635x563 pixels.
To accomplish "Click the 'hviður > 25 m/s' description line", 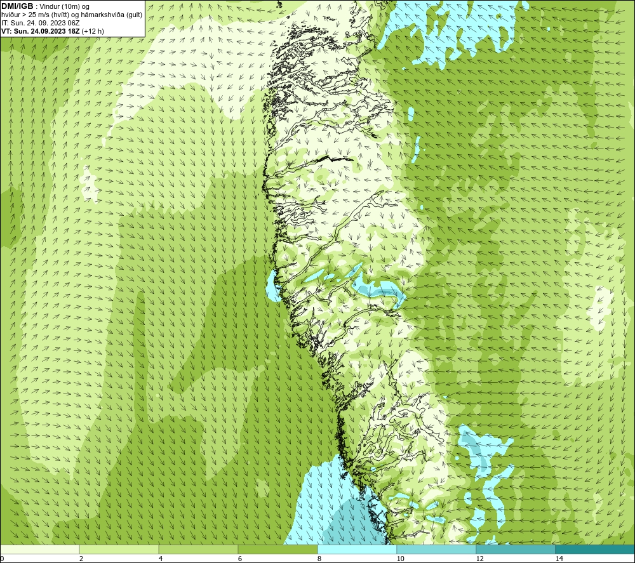I will [x=72, y=15].
